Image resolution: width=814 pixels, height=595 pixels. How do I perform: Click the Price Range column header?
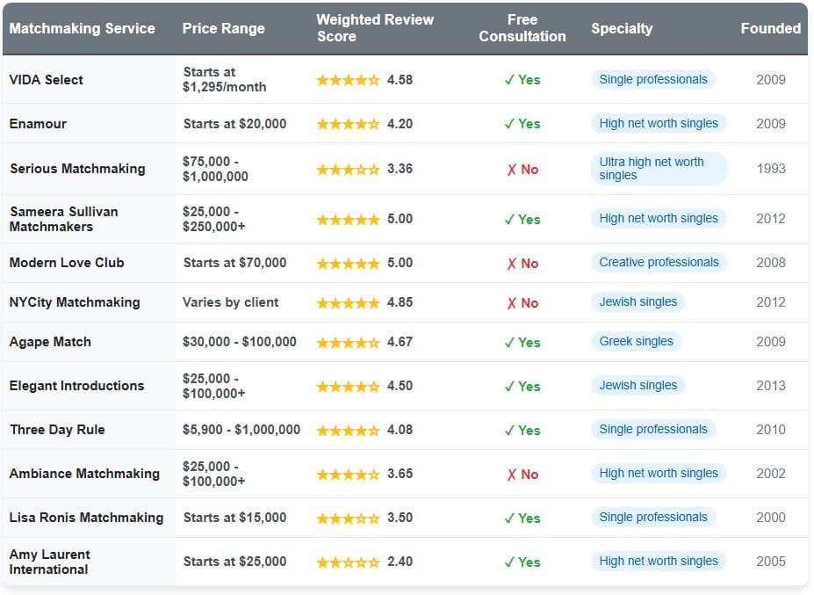point(223,28)
